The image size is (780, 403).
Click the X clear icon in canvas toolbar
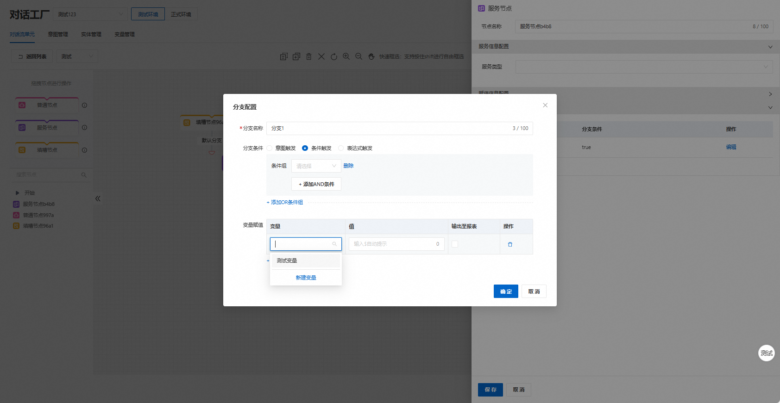click(321, 56)
